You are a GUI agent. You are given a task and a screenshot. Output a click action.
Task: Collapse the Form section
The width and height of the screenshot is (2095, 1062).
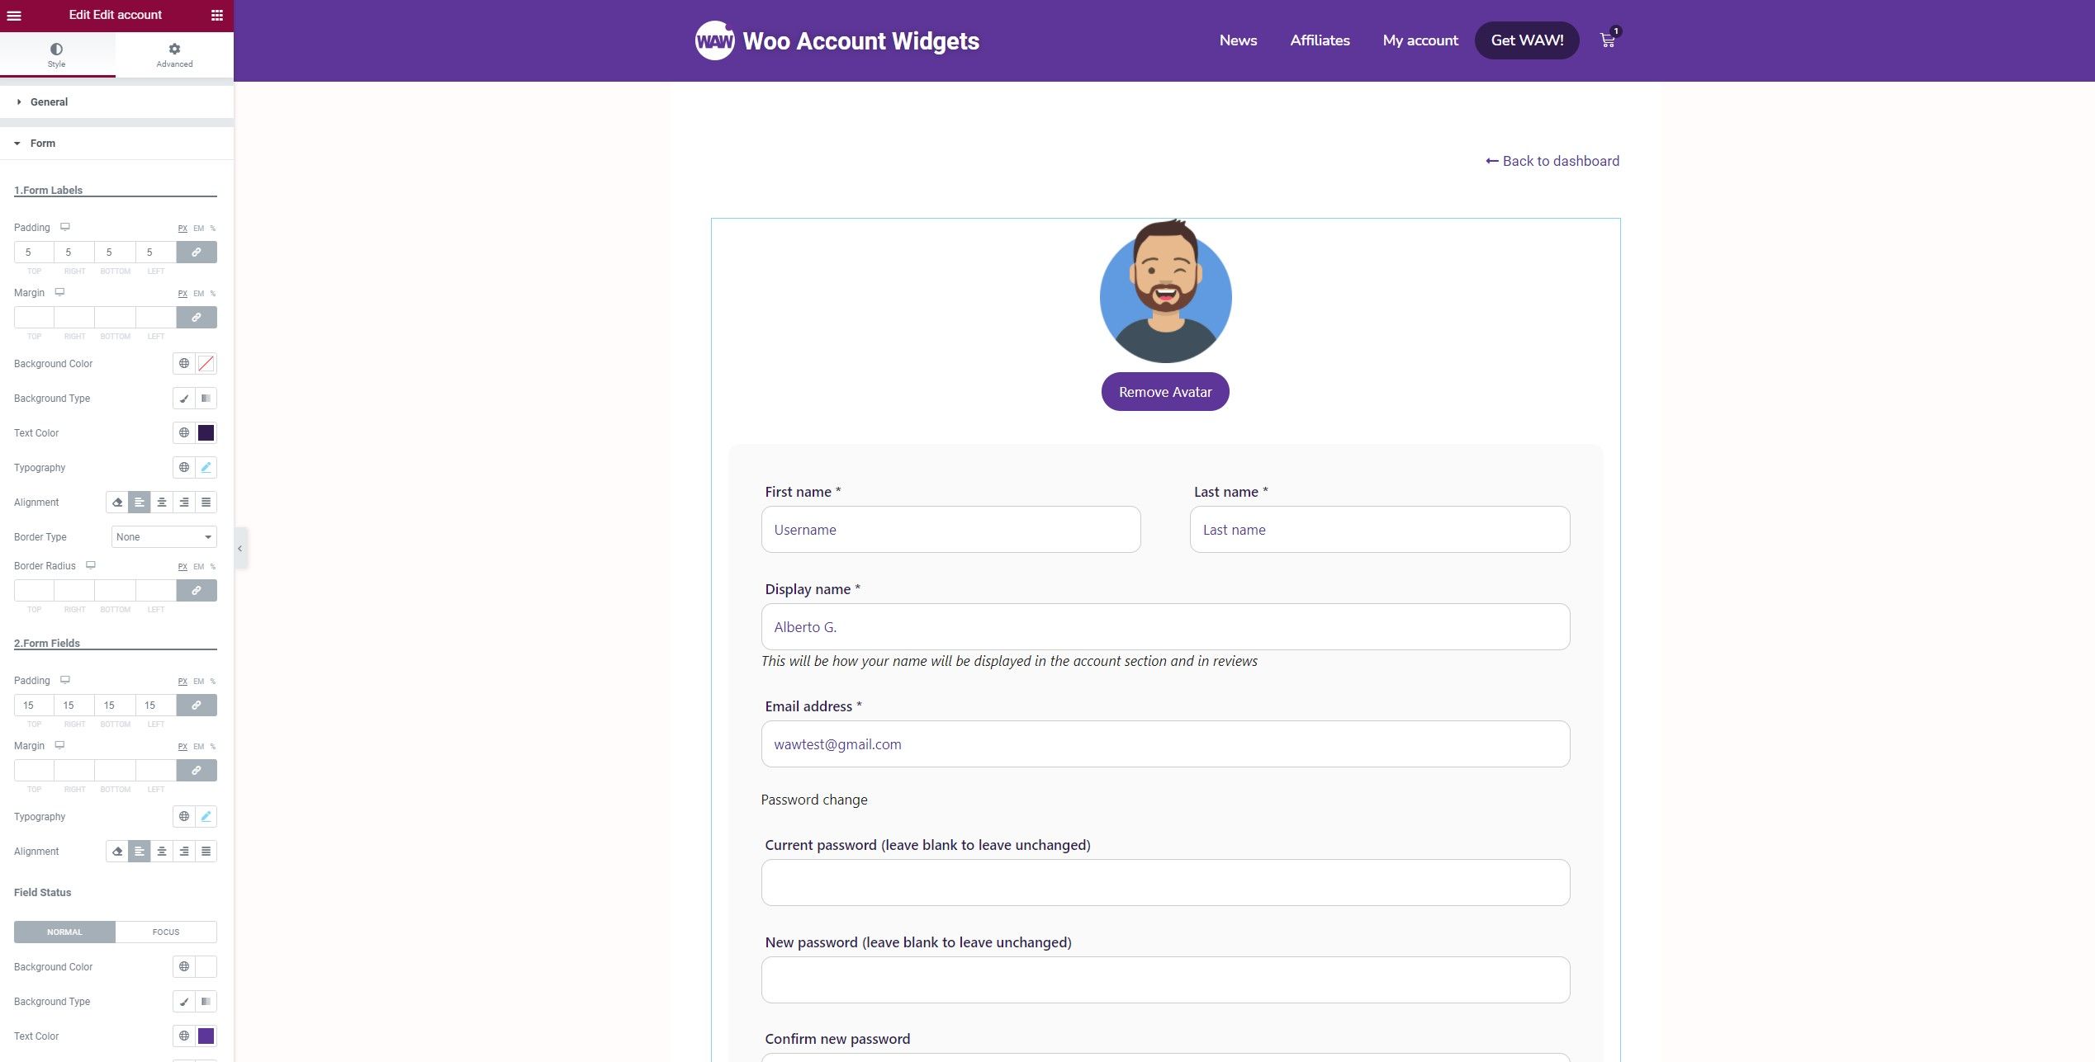(116, 143)
